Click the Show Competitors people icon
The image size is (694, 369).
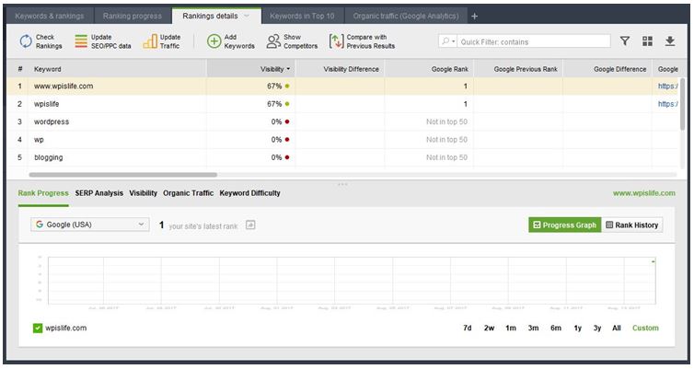pos(273,41)
